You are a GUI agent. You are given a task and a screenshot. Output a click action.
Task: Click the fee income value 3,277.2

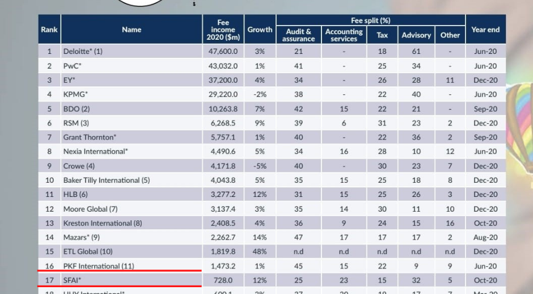pyautogui.click(x=223, y=194)
